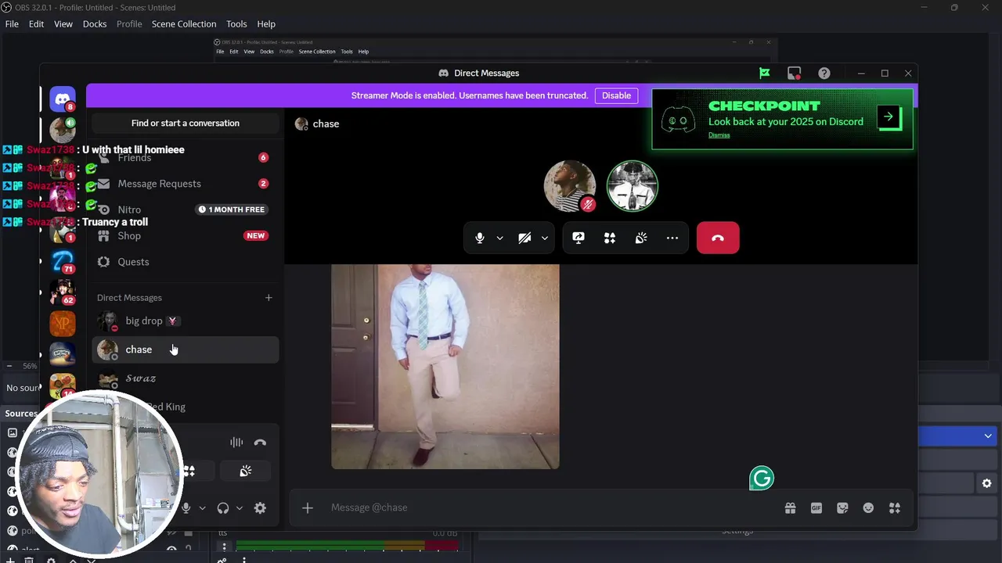Send a gift via gift icon

[791, 508]
